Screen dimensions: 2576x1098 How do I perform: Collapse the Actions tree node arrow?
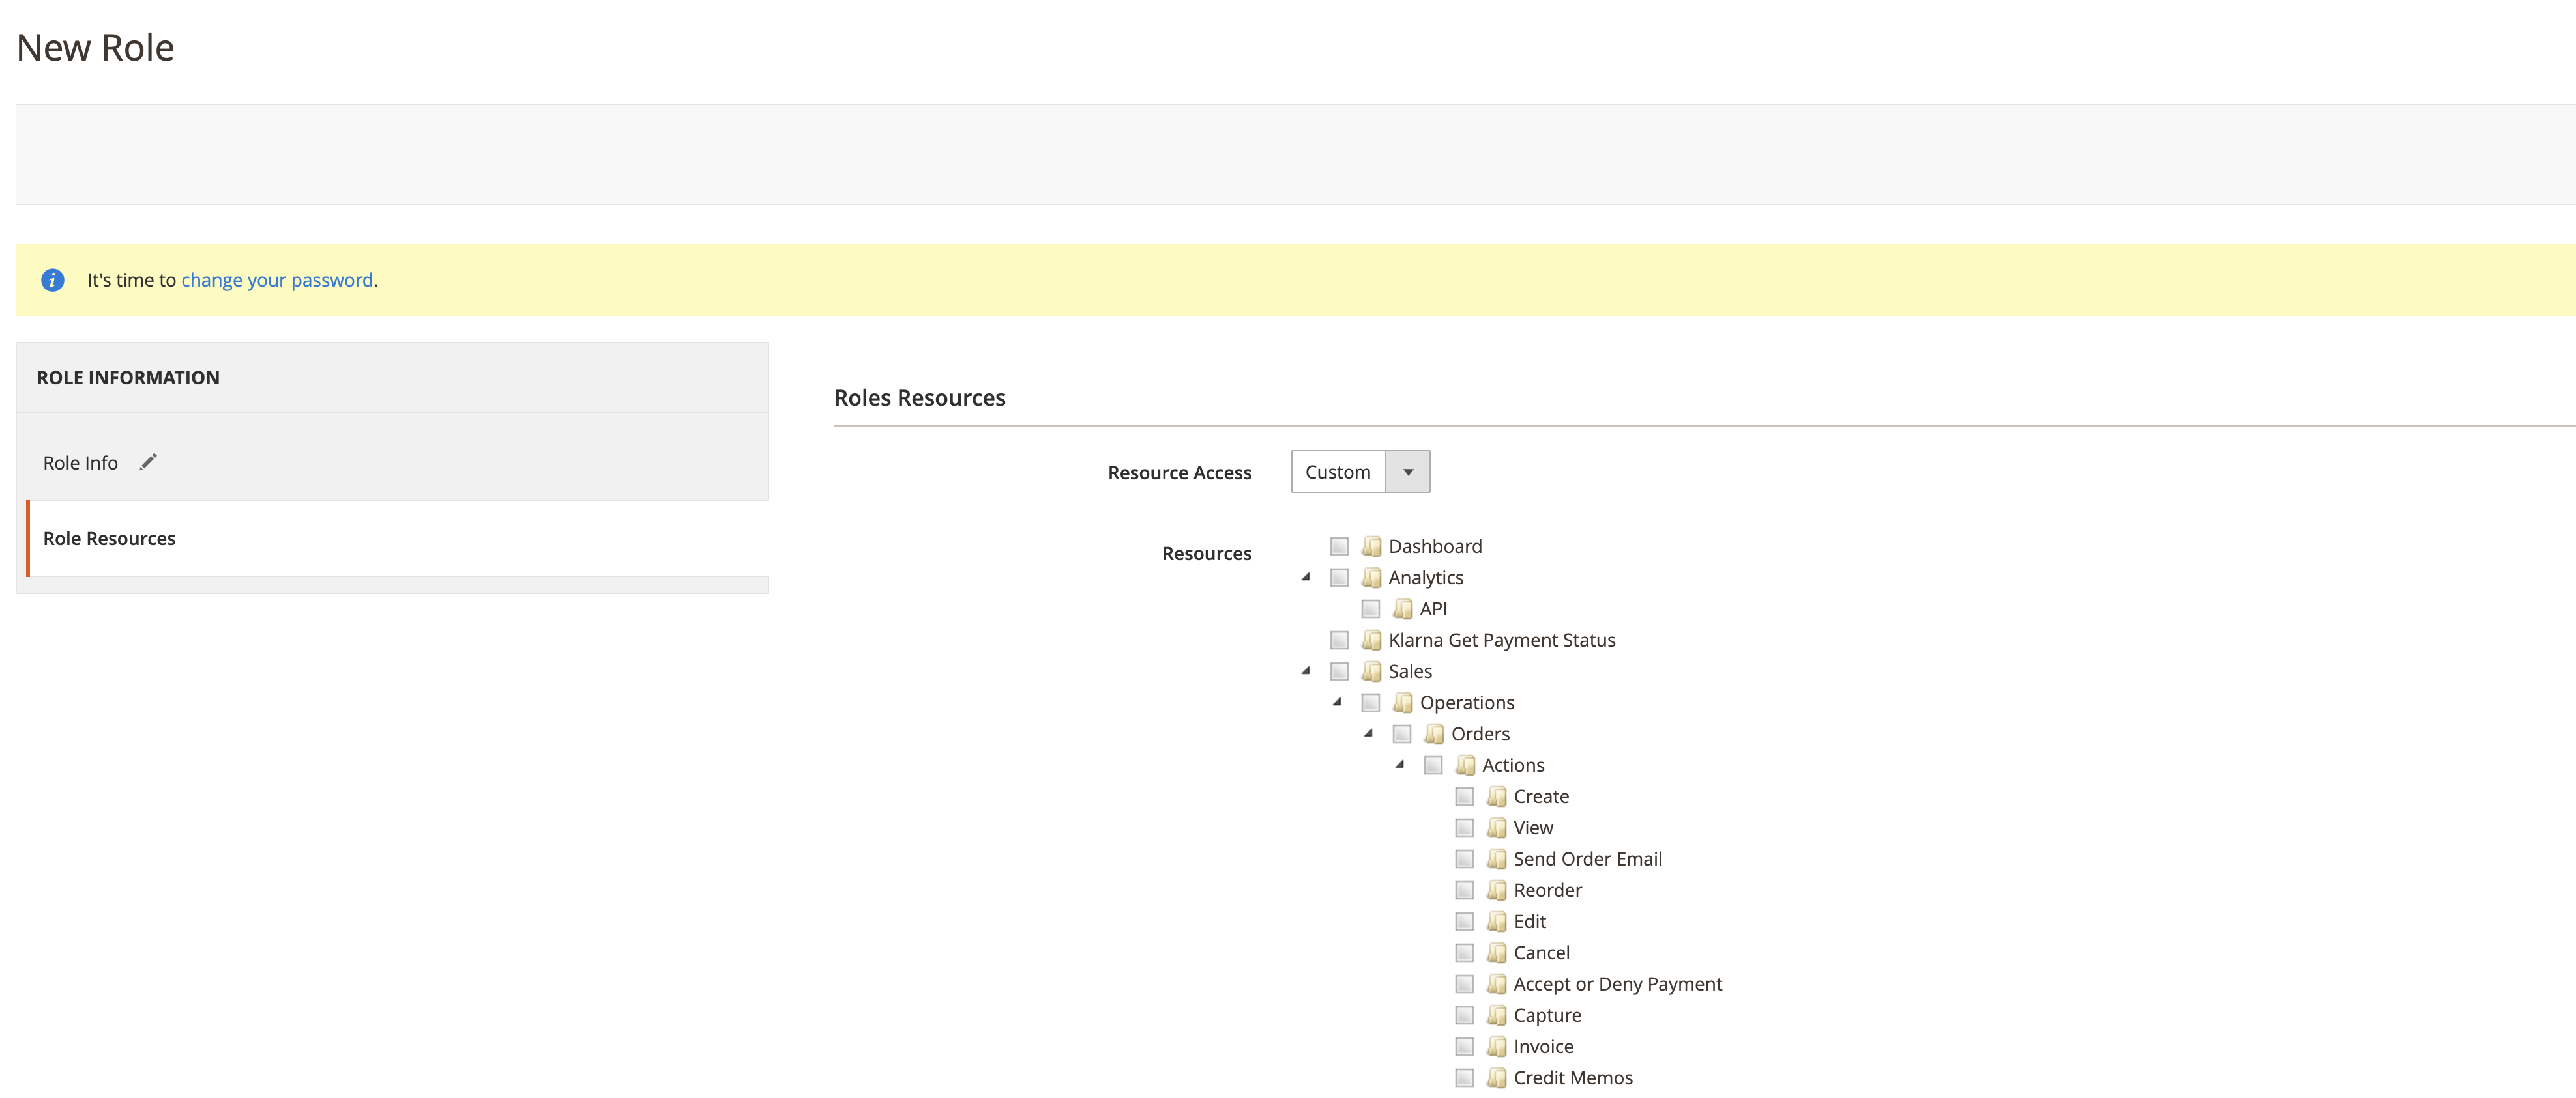[x=1399, y=765]
